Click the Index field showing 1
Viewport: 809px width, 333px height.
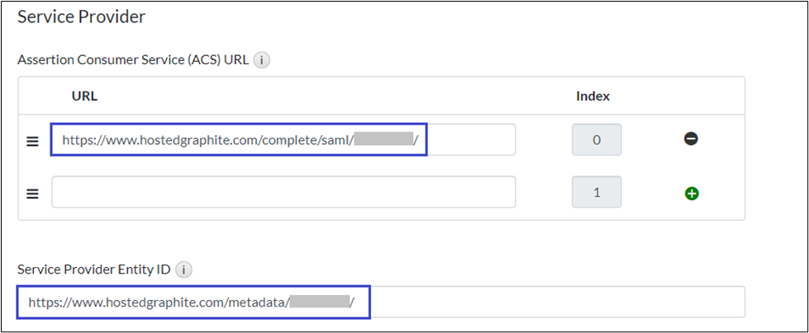(x=596, y=193)
